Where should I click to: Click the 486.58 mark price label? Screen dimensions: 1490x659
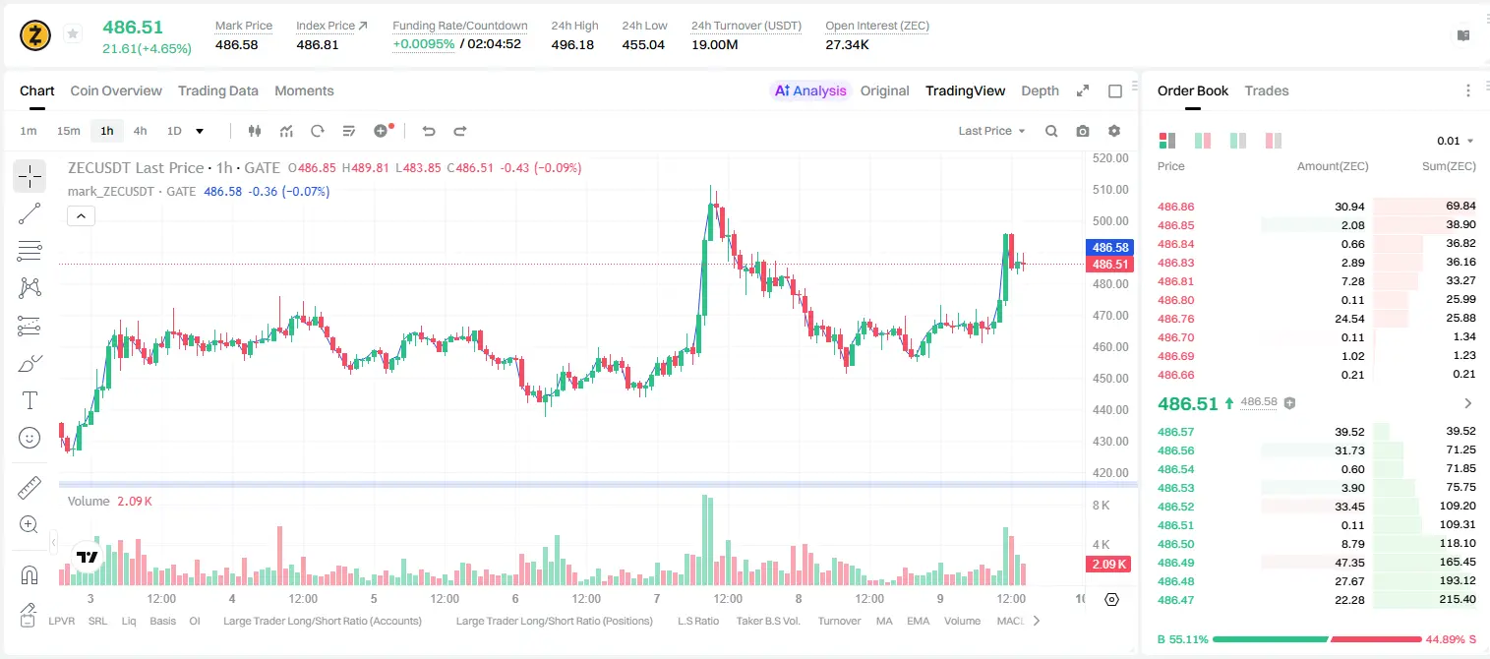(x=1108, y=247)
